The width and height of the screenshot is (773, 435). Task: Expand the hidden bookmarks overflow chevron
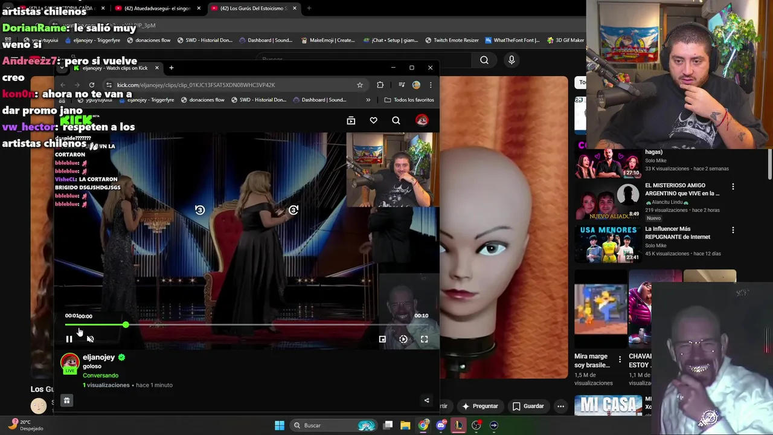click(x=368, y=100)
